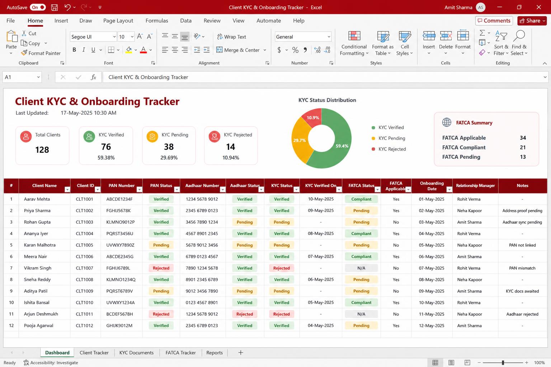Apply Comma Style format
The height and width of the screenshot is (367, 551).
(x=305, y=50)
